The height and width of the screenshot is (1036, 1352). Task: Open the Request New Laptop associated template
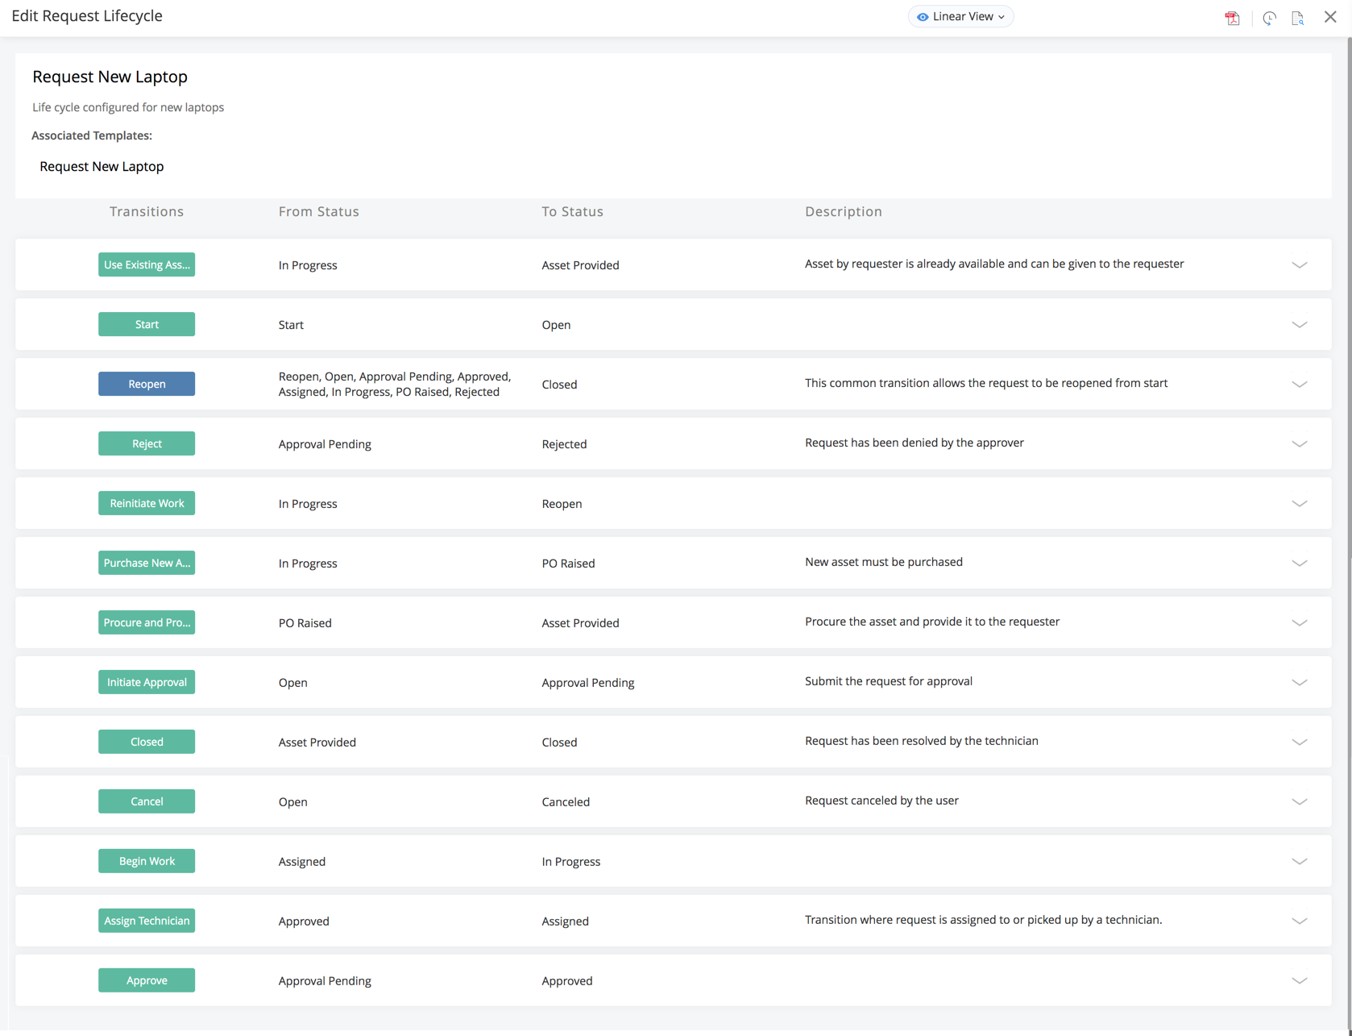click(x=102, y=166)
